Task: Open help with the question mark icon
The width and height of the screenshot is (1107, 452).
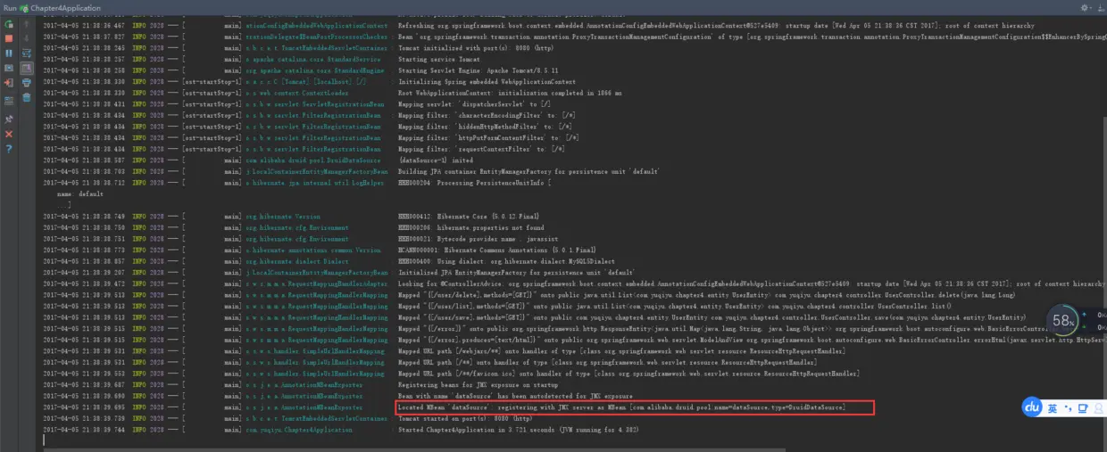Action: 9,147
